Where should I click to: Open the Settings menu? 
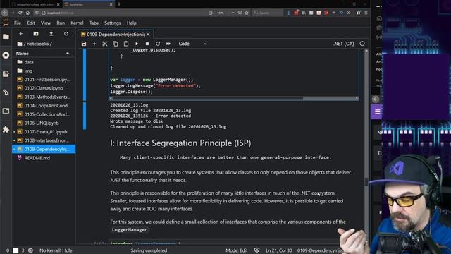113,23
